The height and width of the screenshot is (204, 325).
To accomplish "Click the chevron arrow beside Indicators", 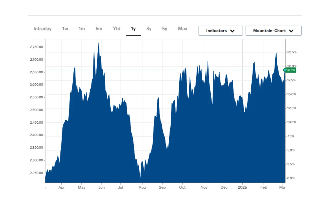I will coord(232,31).
